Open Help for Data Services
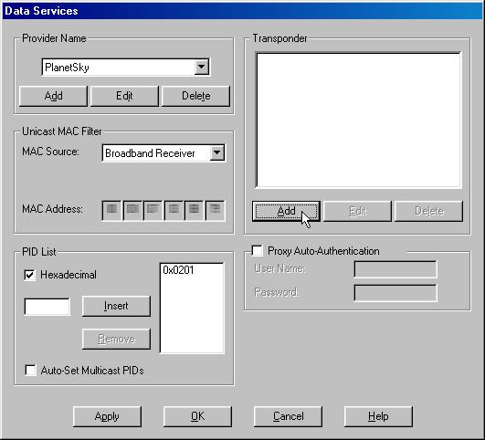The width and height of the screenshot is (485, 440). (x=378, y=416)
